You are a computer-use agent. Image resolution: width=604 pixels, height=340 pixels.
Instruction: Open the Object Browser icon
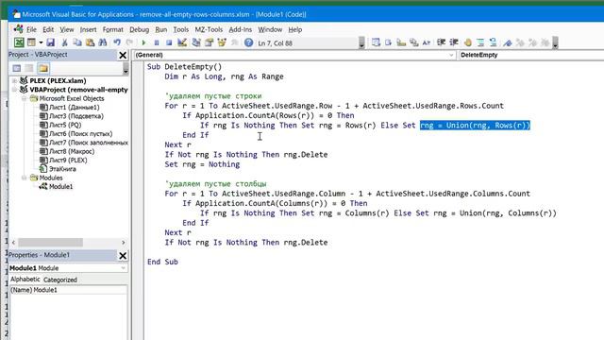(222, 42)
